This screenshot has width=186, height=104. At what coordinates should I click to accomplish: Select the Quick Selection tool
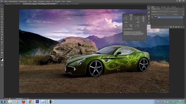click(x=2, y=14)
